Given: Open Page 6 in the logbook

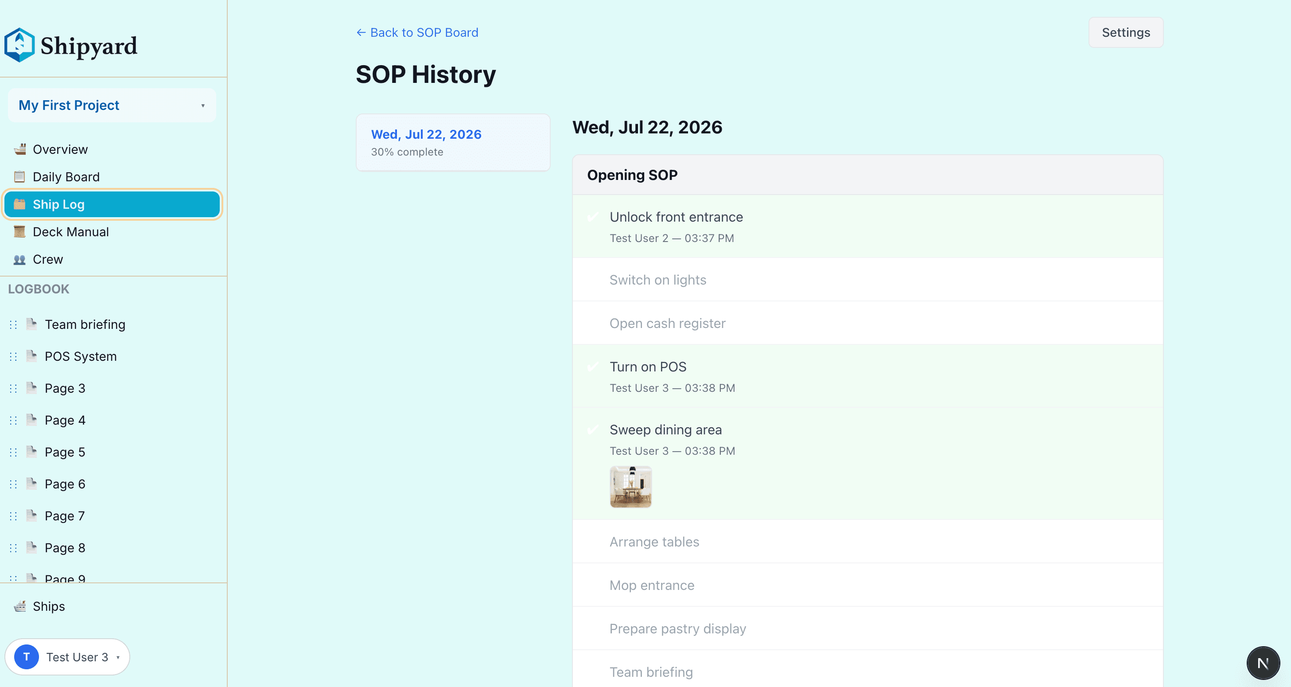Looking at the screenshot, I should click(65, 484).
